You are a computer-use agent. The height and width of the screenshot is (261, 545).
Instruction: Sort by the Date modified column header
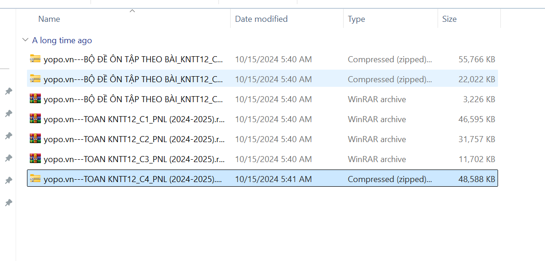point(261,19)
